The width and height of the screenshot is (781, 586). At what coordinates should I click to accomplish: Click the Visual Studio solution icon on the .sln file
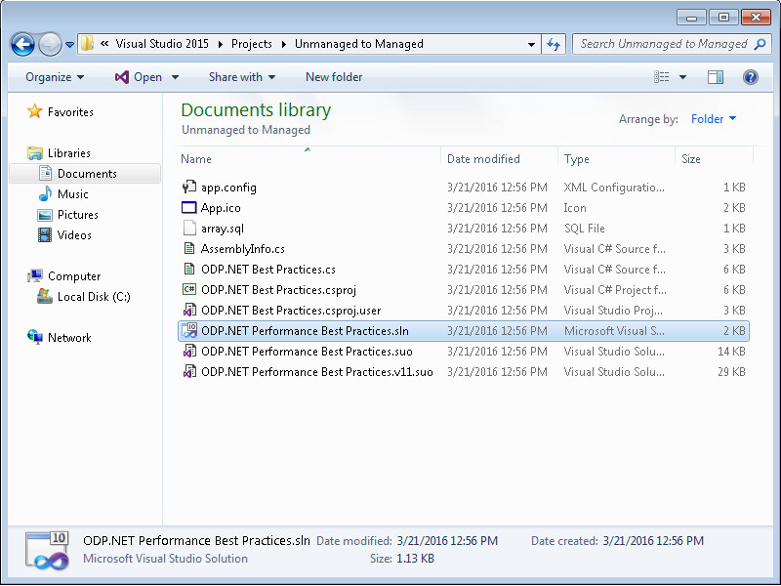coord(188,330)
